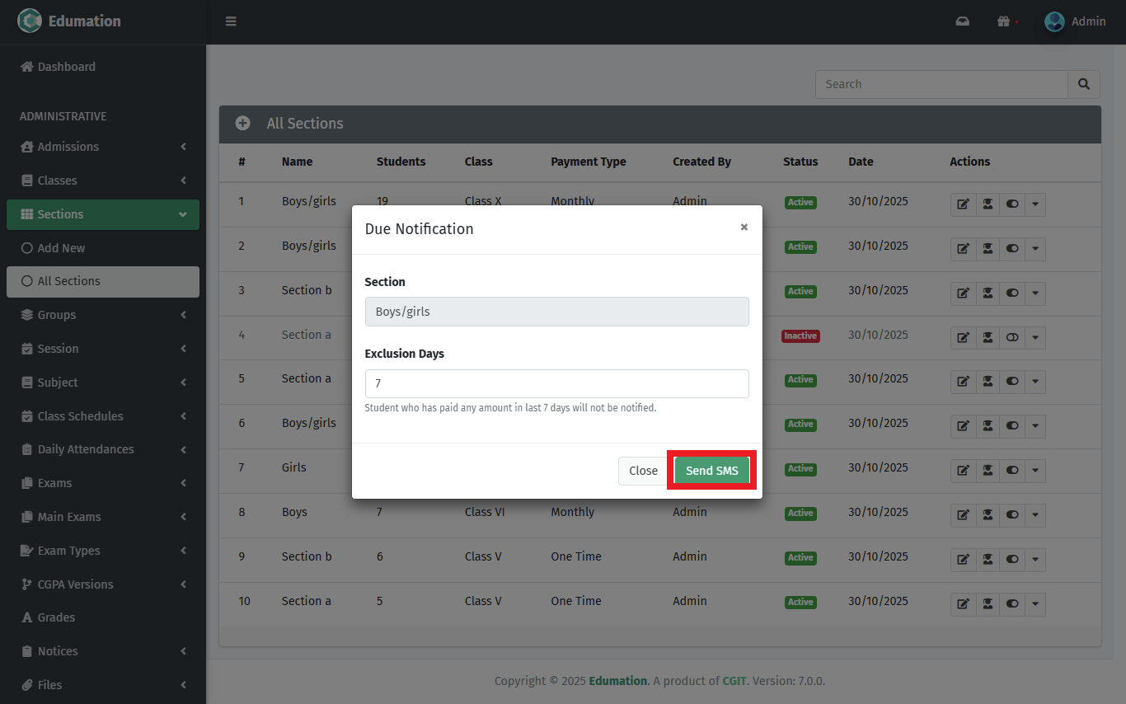This screenshot has height=704, width=1126.
Task: Open Grades in sidebar
Action: pos(103,617)
